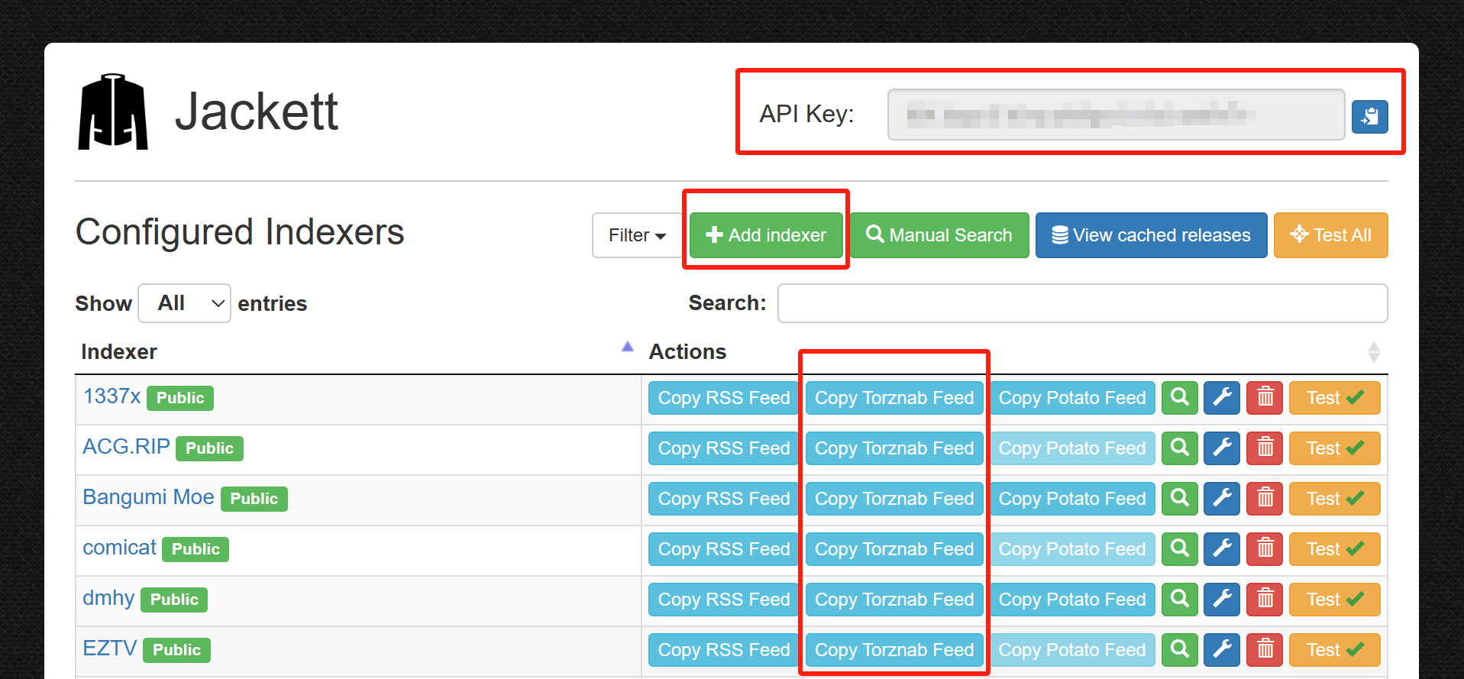Delete EZTV indexer trash icon

click(x=1265, y=650)
